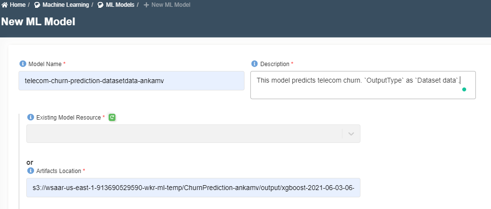Refresh the Existing Model Resource list
Image resolution: width=491 pixels, height=209 pixels.
112,118
